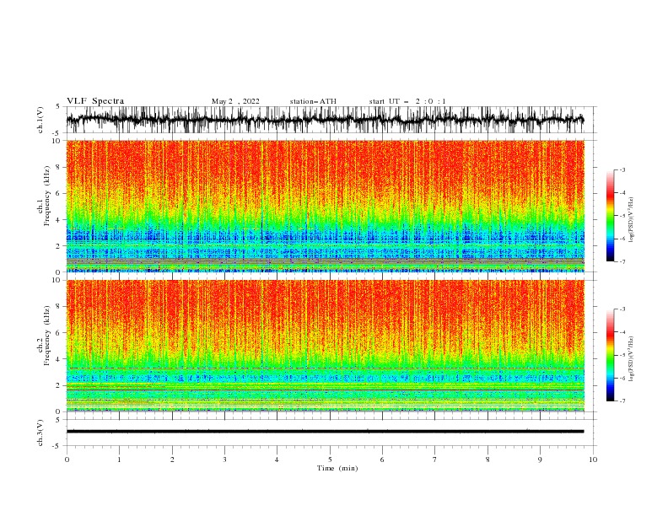Click the "station=ATH" label
This screenshot has width=668, height=516.
pyautogui.click(x=313, y=101)
